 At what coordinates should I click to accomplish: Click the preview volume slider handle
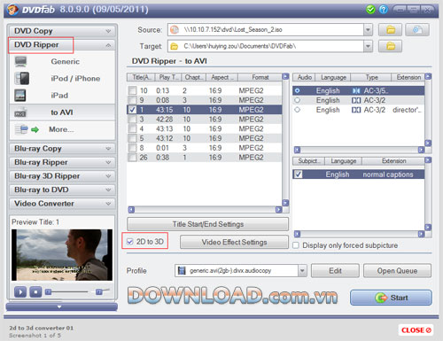[x=99, y=292]
